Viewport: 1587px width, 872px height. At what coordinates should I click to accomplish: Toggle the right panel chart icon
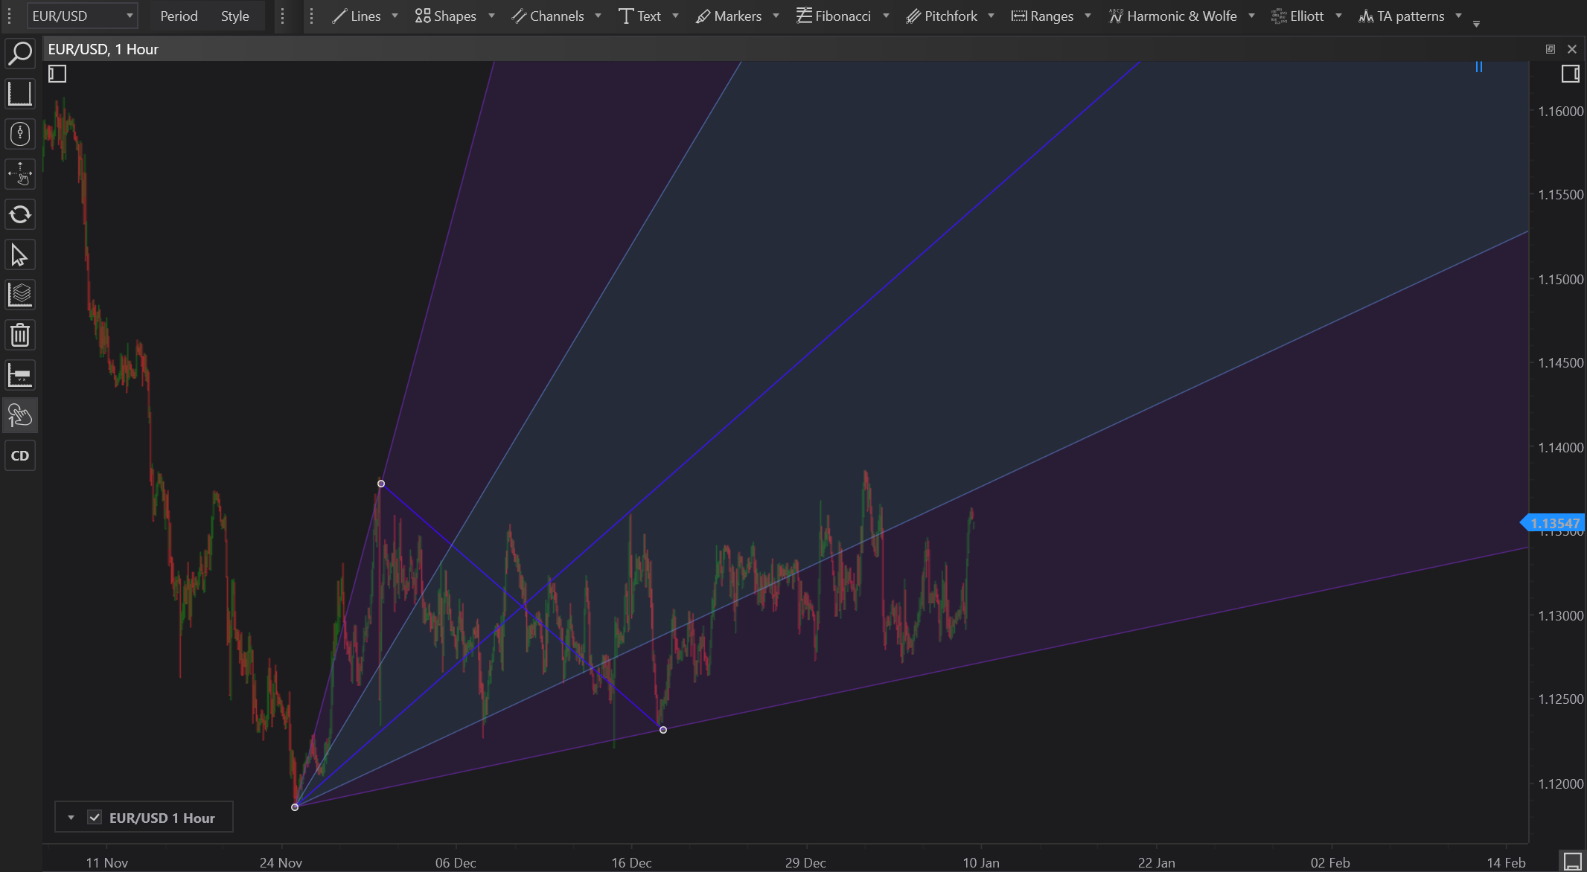1570,74
